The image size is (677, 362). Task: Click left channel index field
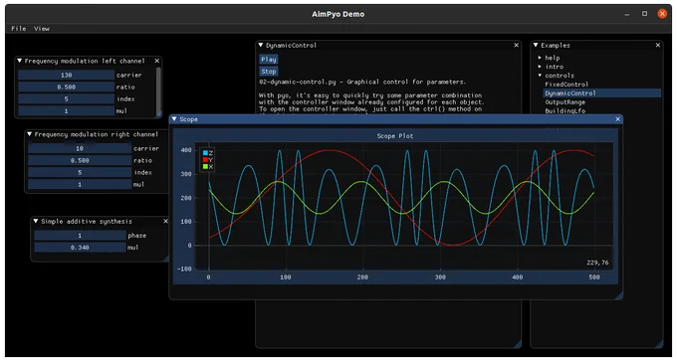click(x=66, y=99)
